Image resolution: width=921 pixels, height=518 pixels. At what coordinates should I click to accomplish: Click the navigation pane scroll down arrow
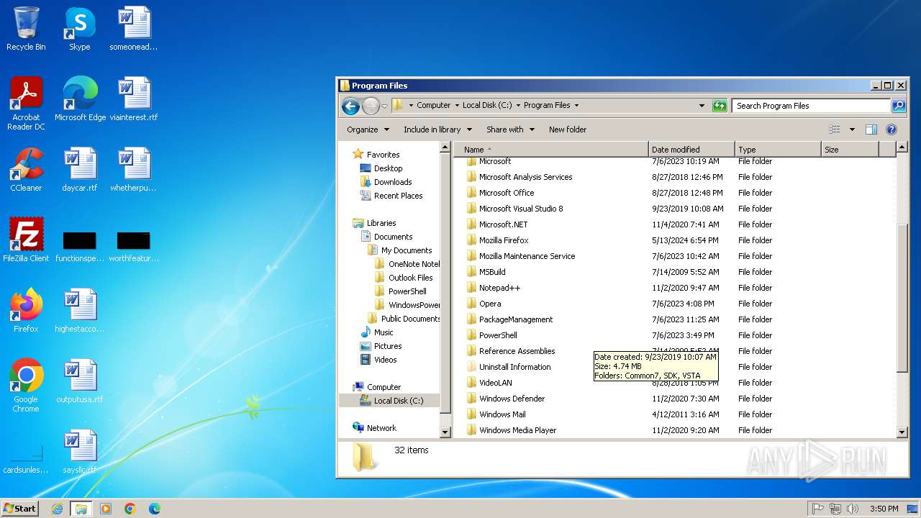pos(445,432)
